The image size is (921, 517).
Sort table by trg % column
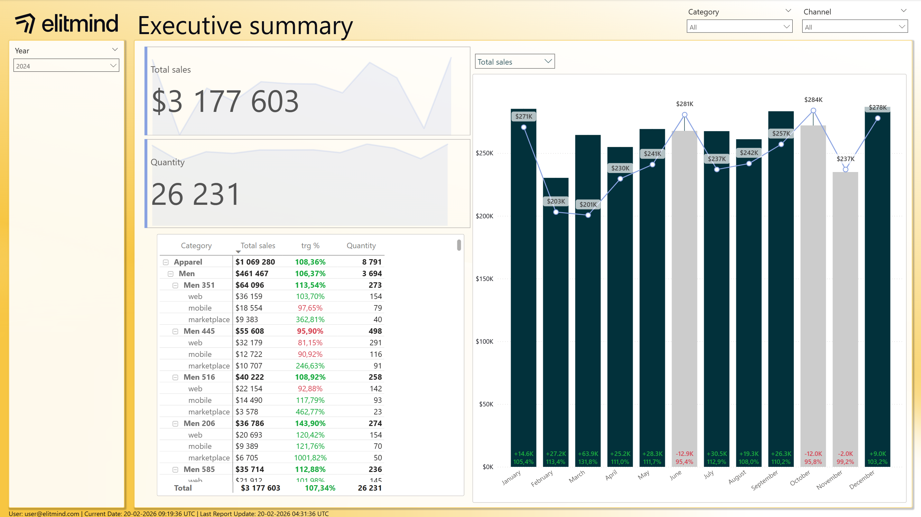[x=310, y=245]
